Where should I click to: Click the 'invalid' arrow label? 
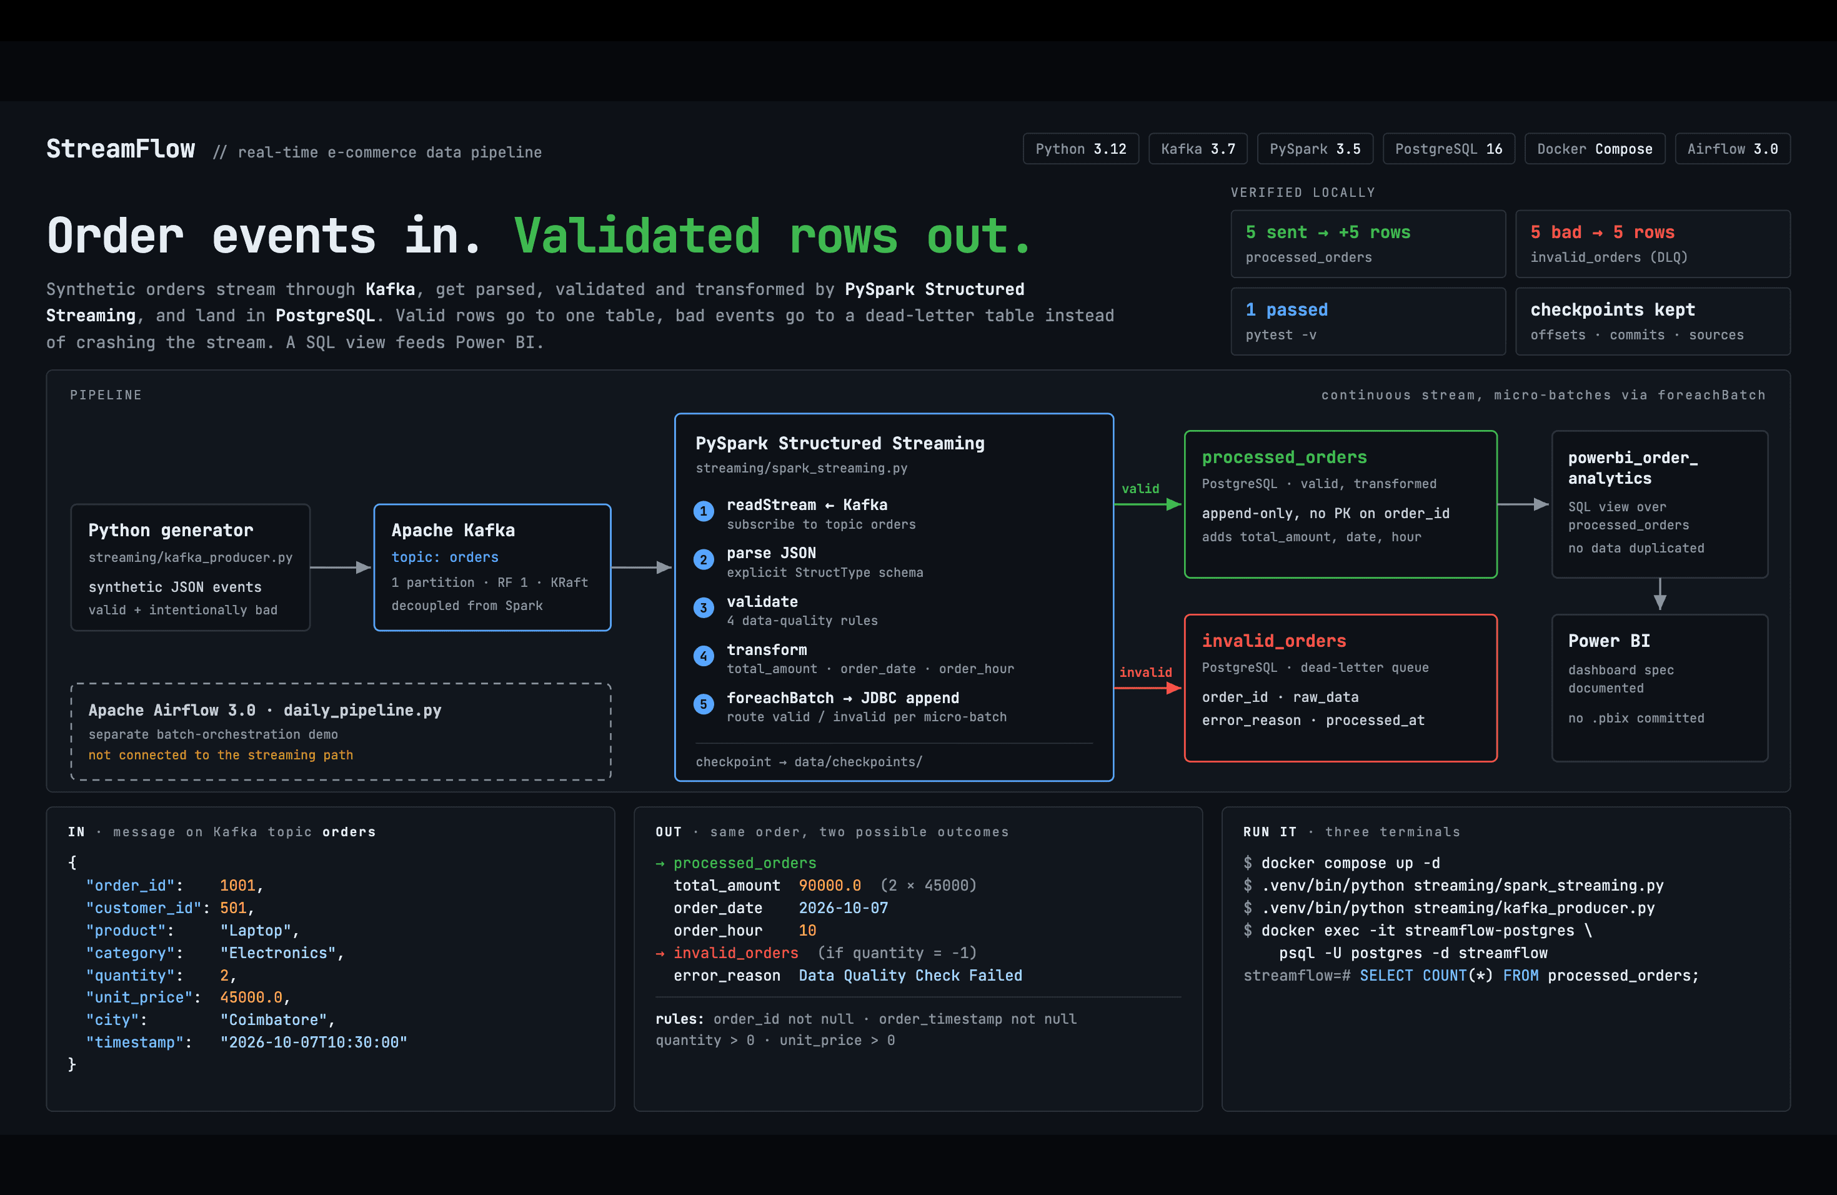pyautogui.click(x=1145, y=672)
